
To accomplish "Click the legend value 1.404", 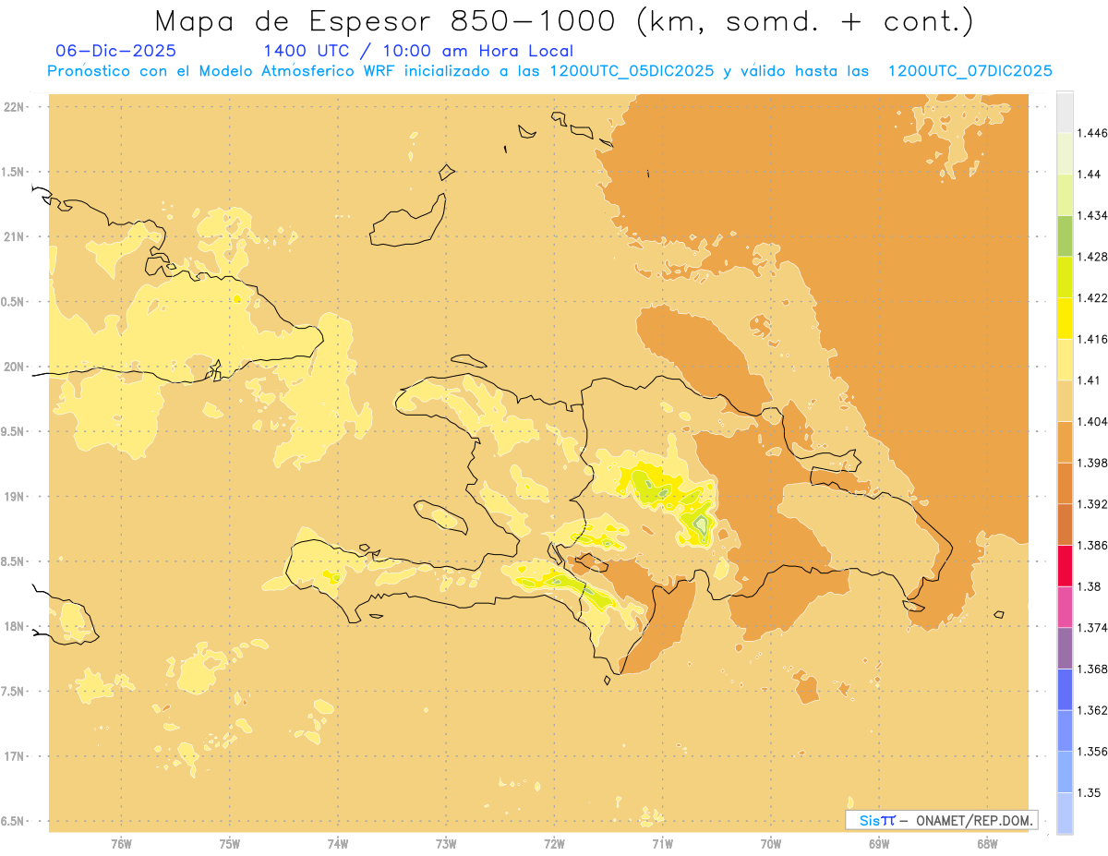I will [x=1093, y=422].
